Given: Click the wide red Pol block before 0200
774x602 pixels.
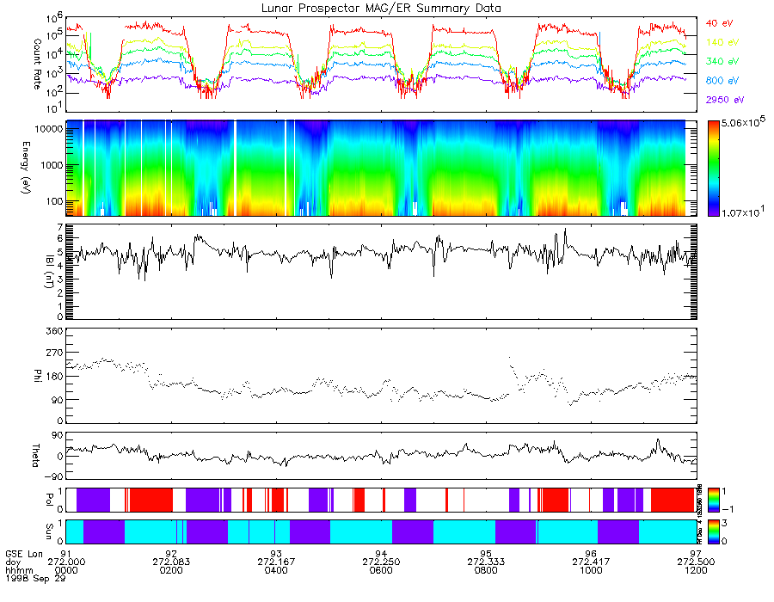Looking at the screenshot, I should tap(151, 500).
